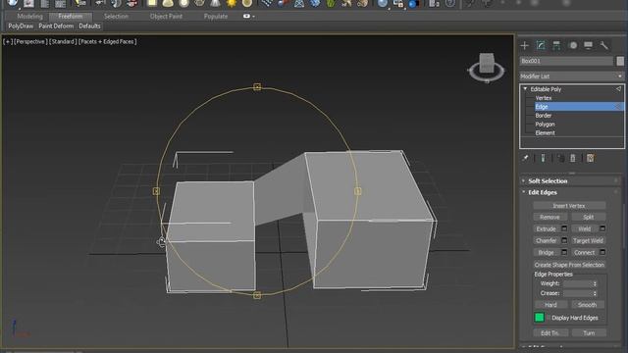Open ribbon minimize options dropdown arrow
Viewport: 628px width, 353px height.
253,17
